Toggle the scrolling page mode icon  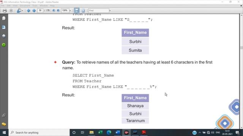pyautogui.click(x=77, y=11)
